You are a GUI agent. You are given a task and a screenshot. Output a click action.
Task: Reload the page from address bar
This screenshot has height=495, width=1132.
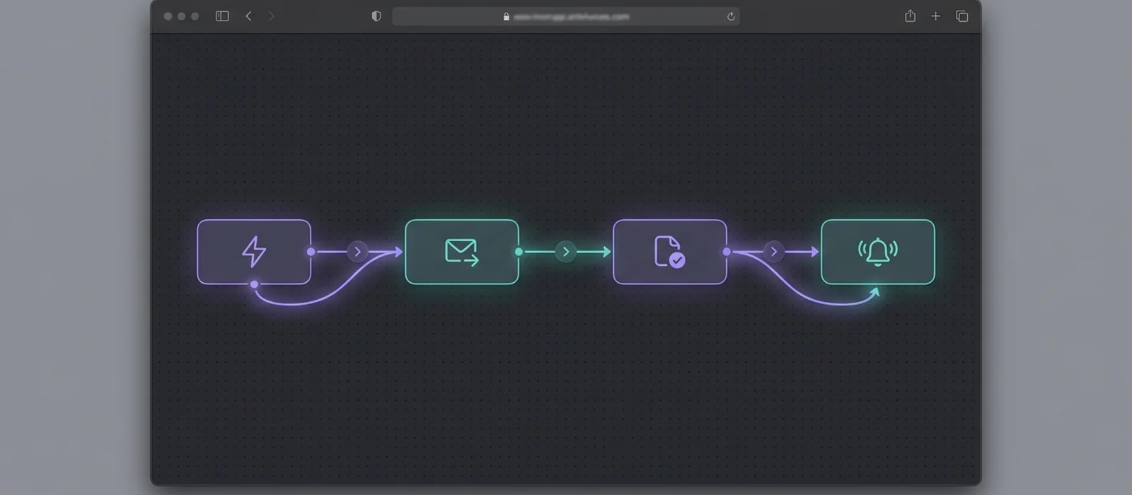(731, 16)
